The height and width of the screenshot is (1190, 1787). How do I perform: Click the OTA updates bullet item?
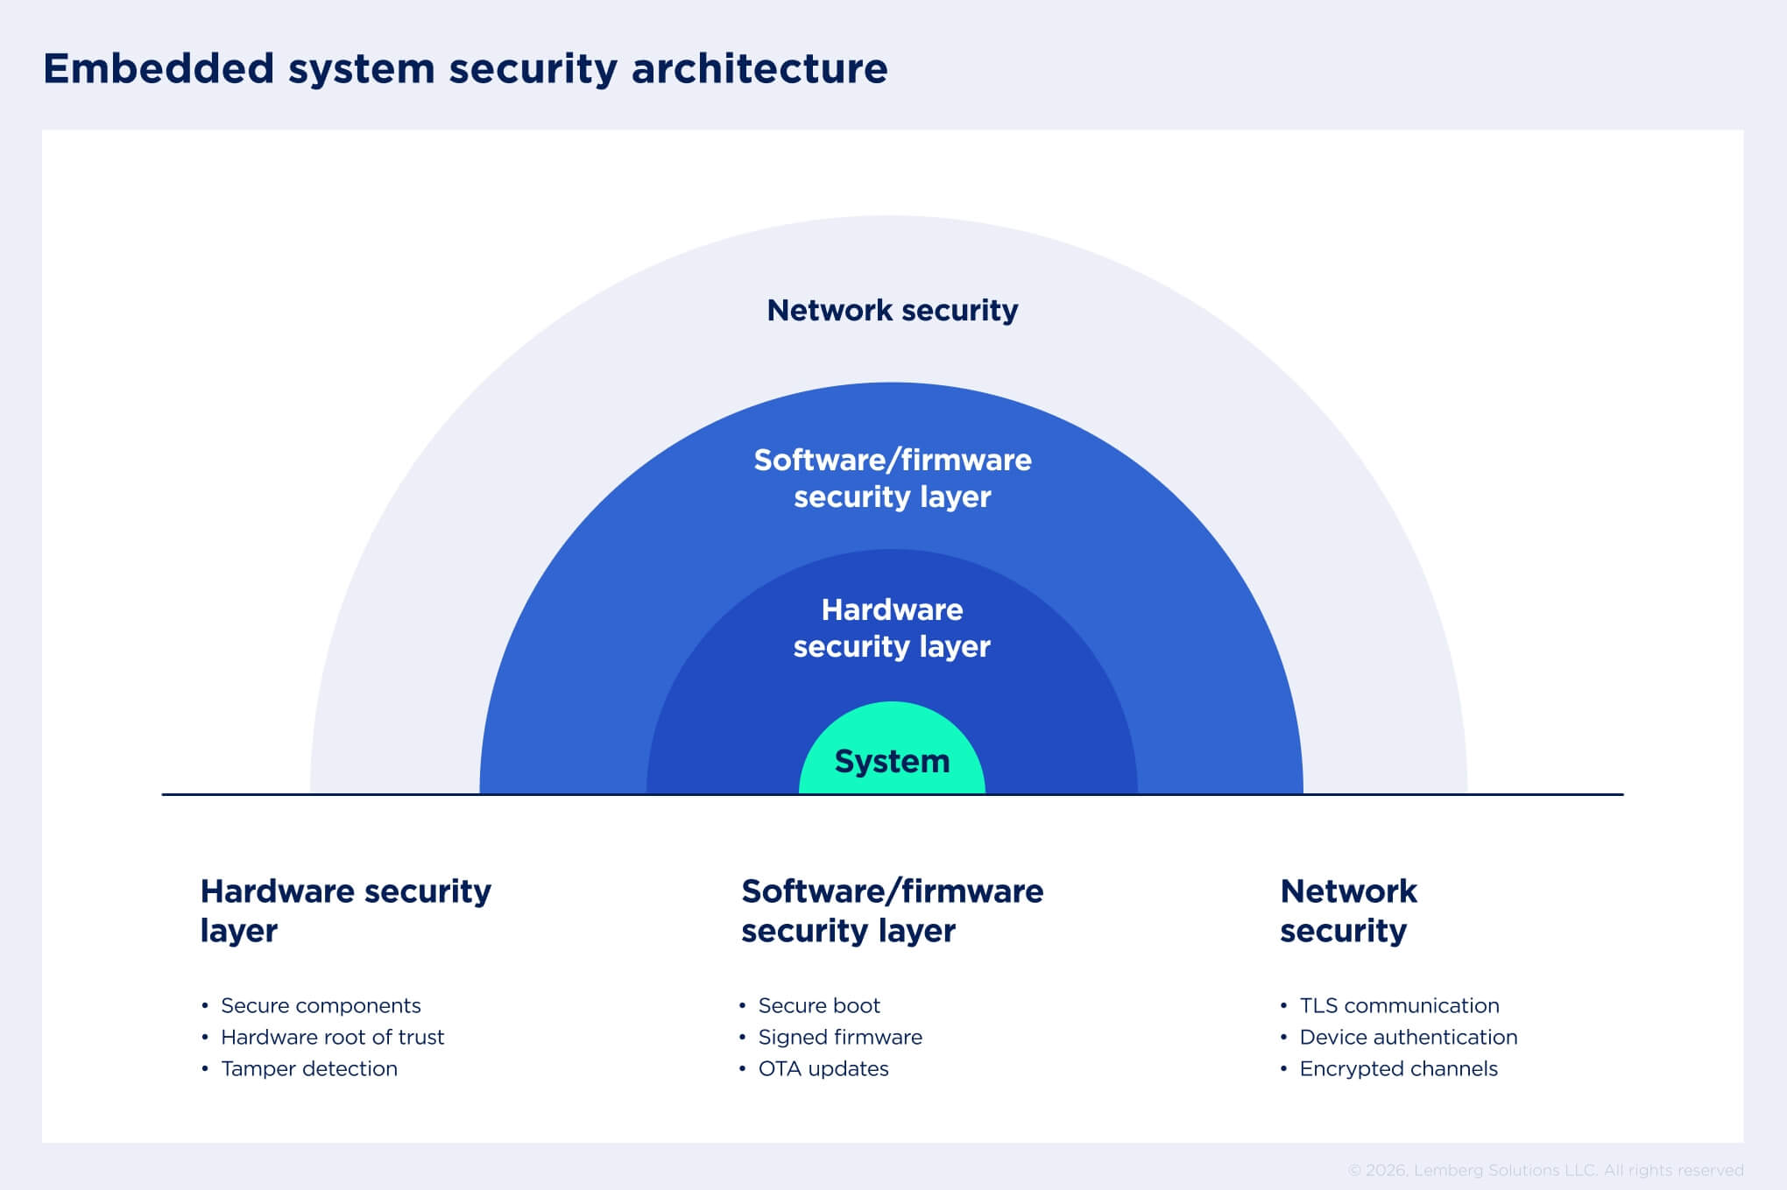[823, 1069]
